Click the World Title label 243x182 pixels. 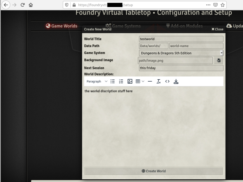tap(93, 39)
